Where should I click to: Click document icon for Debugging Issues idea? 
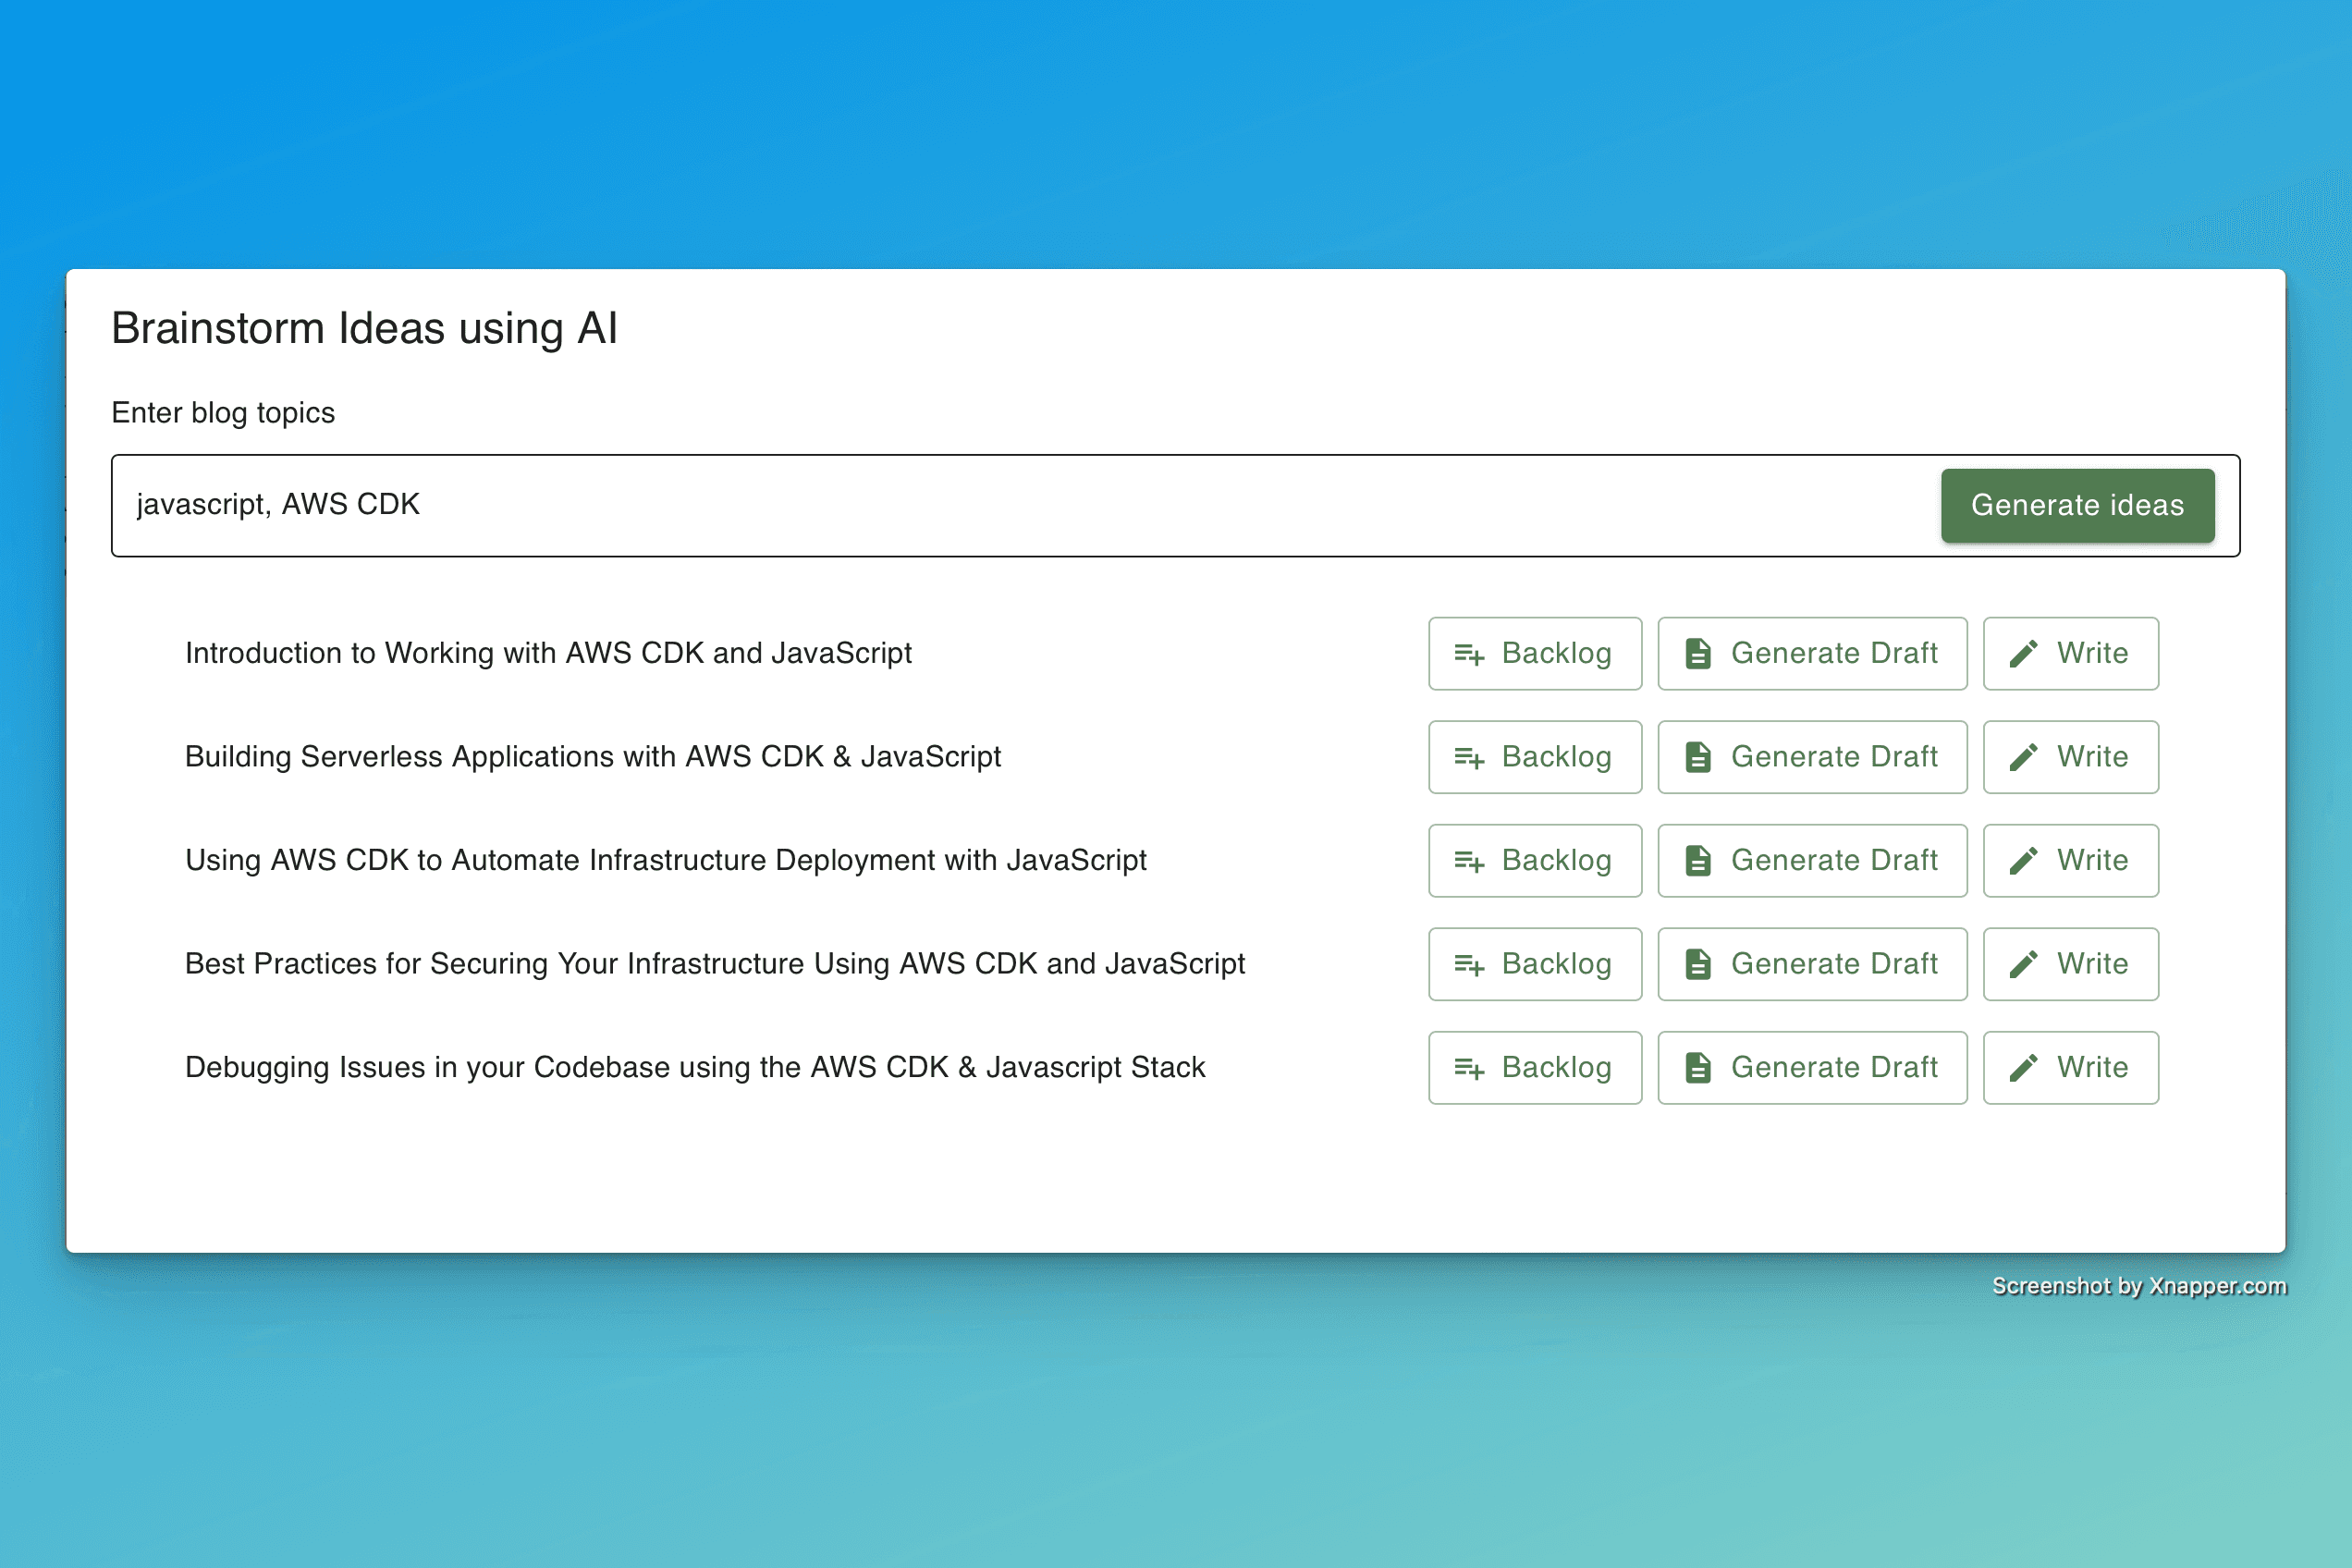[x=1698, y=1068]
